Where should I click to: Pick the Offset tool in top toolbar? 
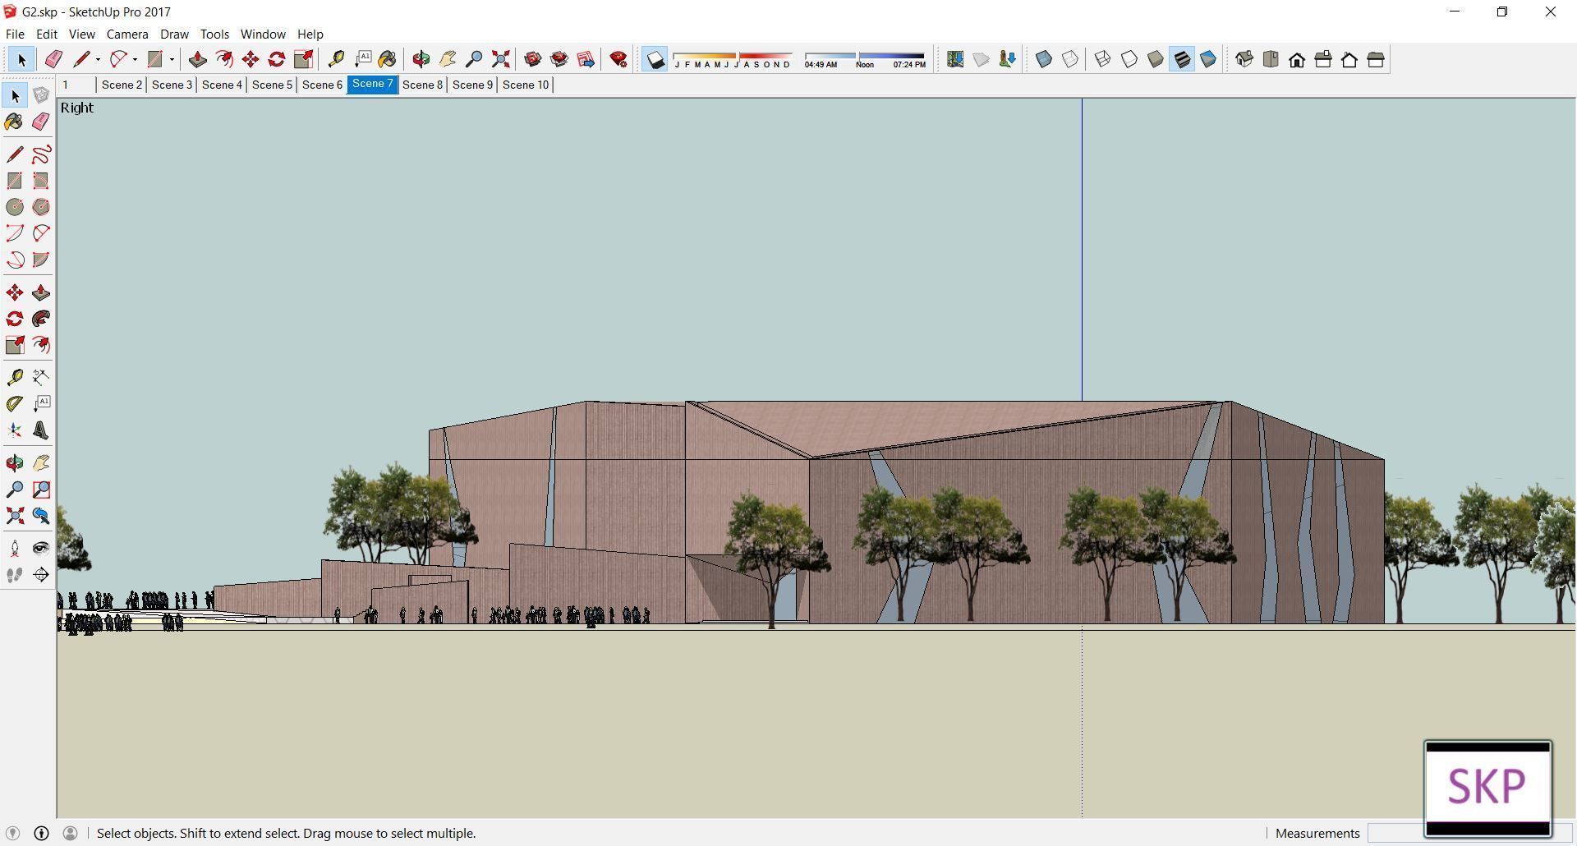click(x=223, y=59)
